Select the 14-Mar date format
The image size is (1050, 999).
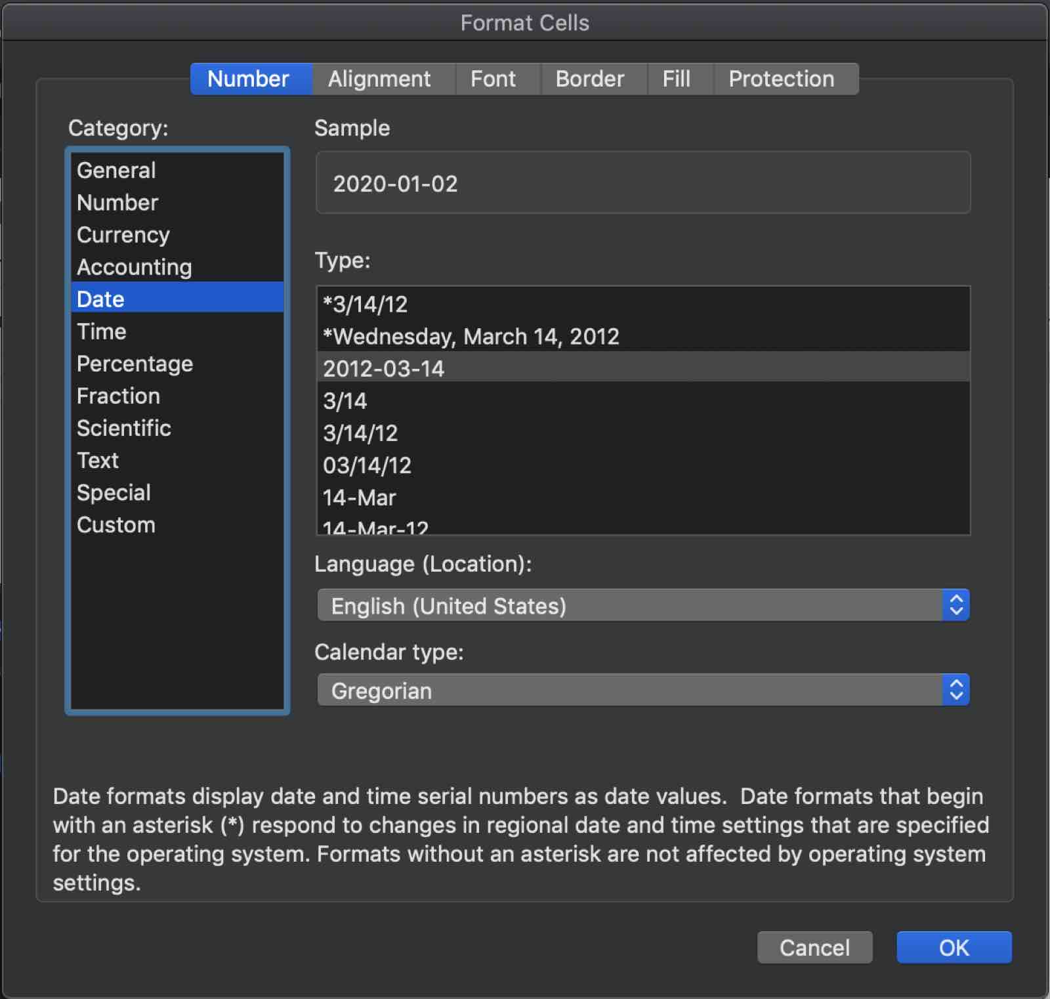[360, 498]
